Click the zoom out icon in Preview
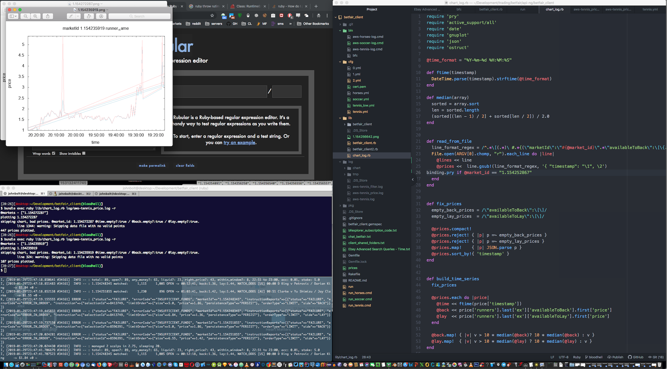Screen dimensions: 667x369 point(26,16)
